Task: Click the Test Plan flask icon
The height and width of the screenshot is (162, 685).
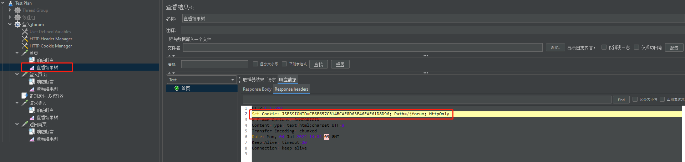Action: pyautogui.click(x=10, y=3)
